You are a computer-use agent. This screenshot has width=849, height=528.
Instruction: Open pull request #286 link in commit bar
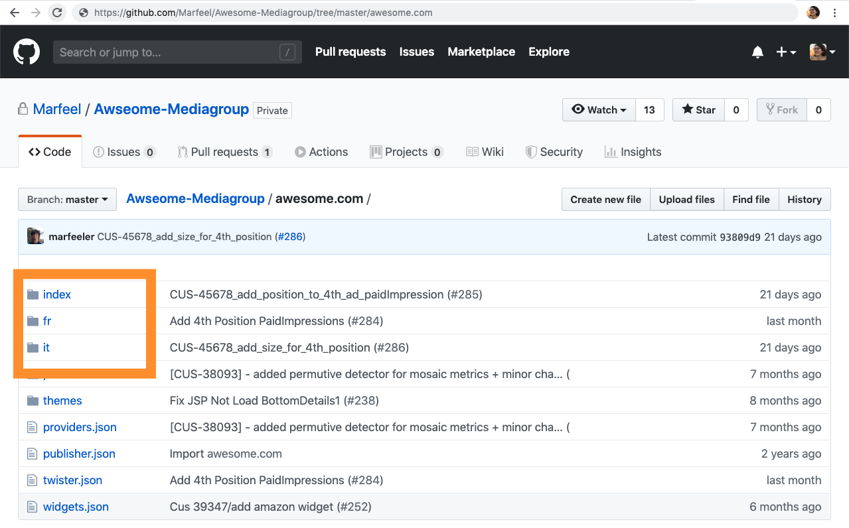pos(290,237)
